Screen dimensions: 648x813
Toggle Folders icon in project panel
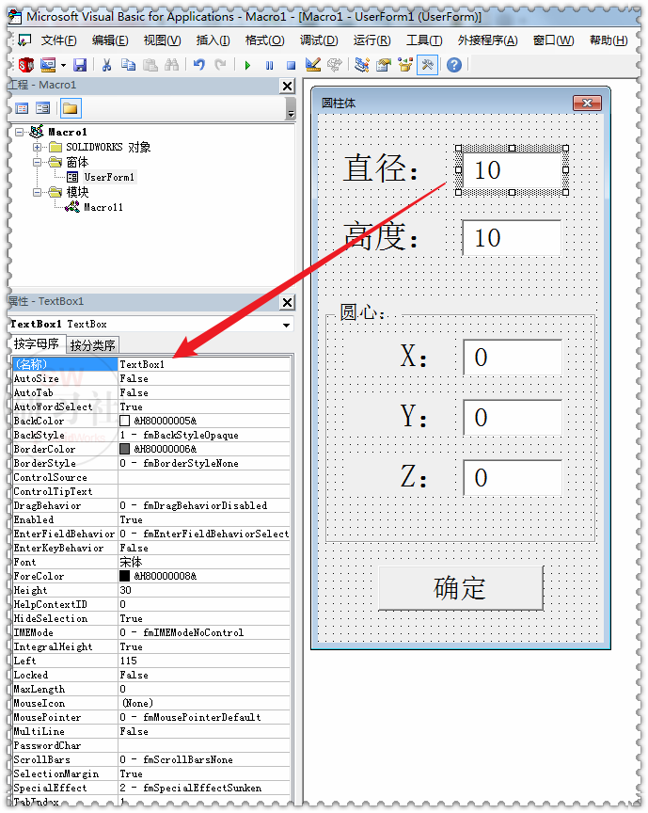click(x=70, y=108)
